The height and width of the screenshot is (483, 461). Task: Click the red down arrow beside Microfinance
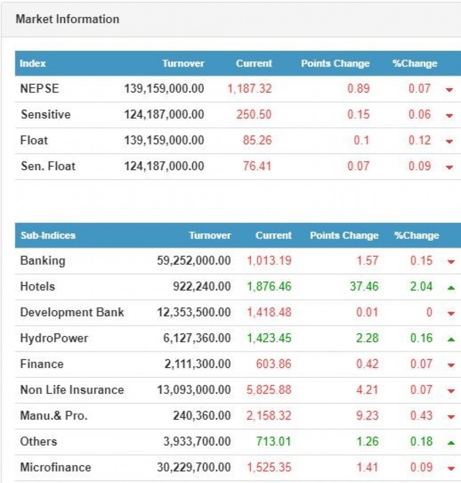point(451,468)
